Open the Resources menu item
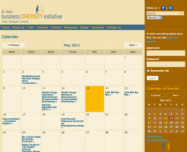 (70, 28)
